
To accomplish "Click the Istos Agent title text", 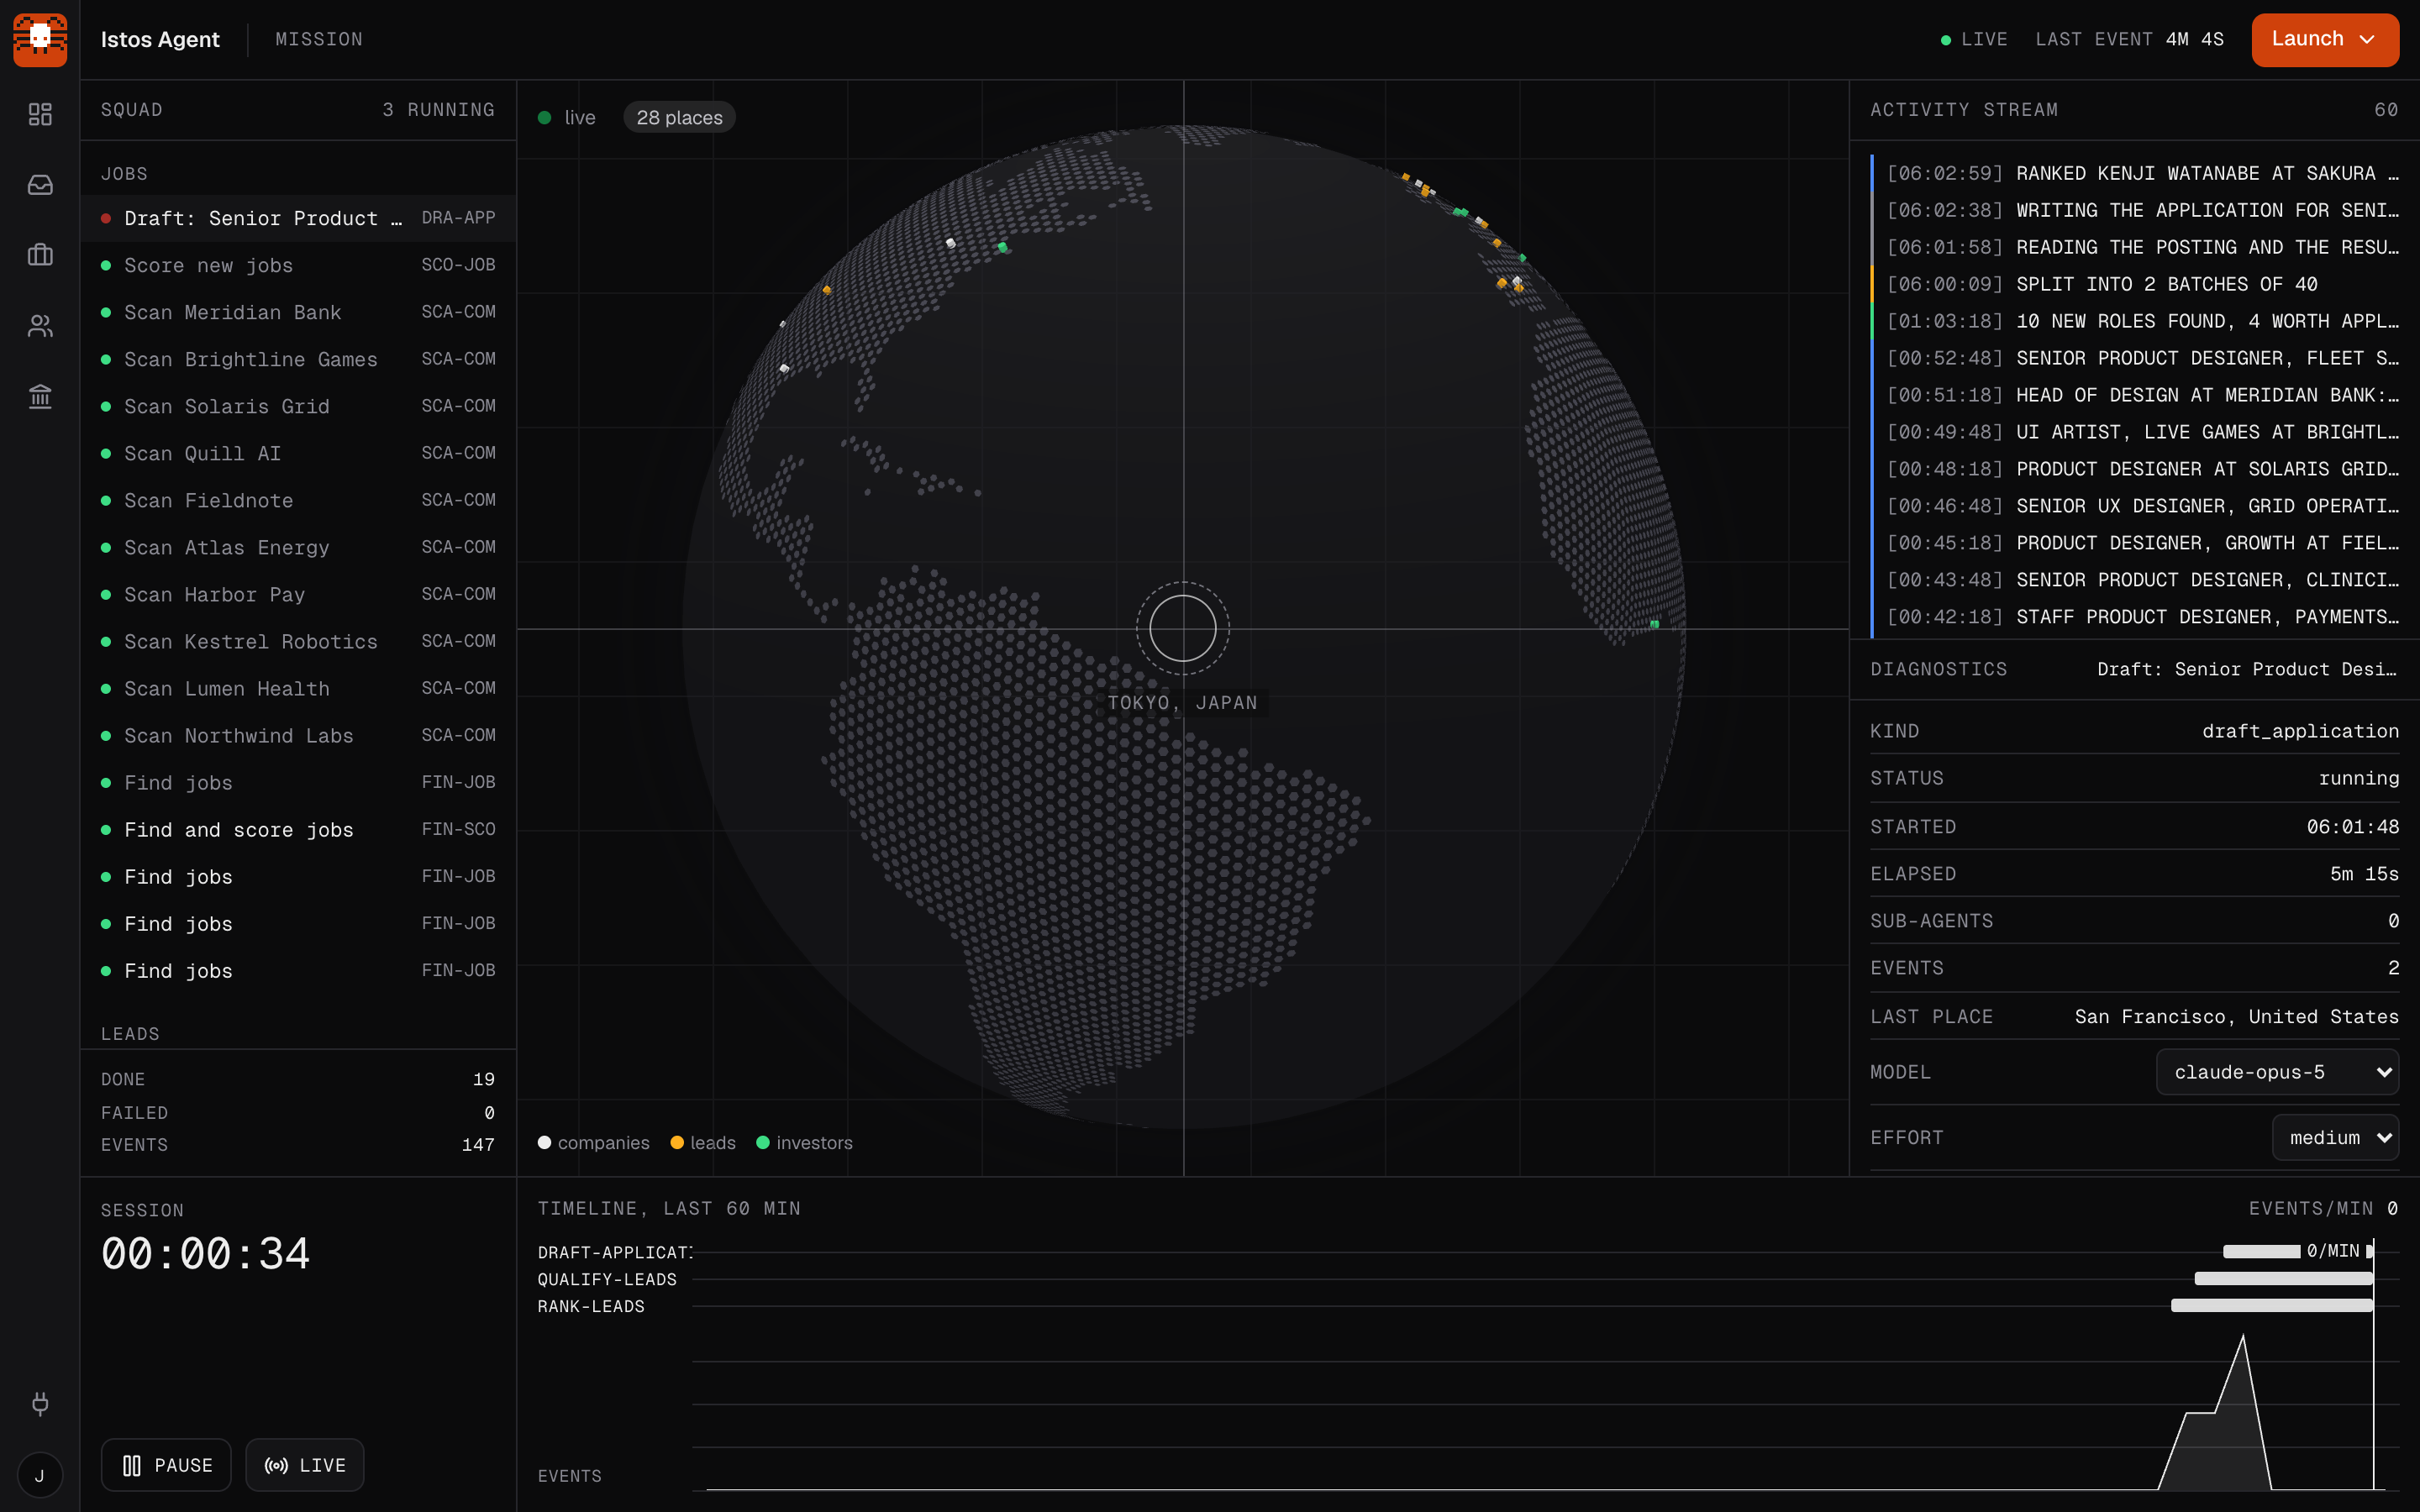I will pos(160,39).
